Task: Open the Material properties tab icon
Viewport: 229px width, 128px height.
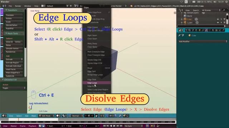Action: pos(213,30)
